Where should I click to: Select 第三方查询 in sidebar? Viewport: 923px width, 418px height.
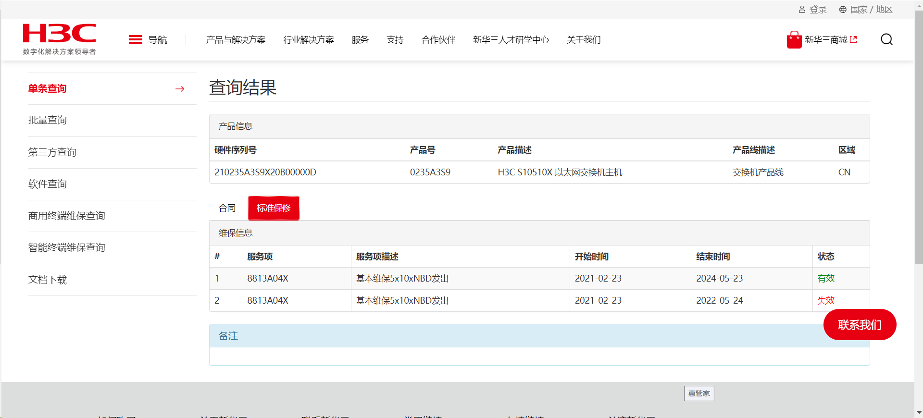point(52,152)
